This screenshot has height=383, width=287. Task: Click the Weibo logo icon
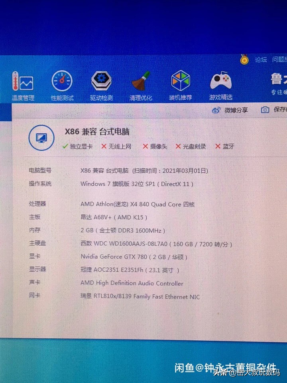pos(216,111)
